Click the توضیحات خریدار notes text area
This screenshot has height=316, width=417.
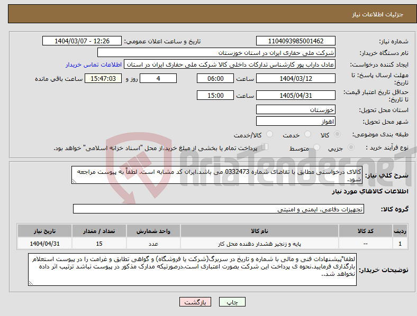point(192,269)
